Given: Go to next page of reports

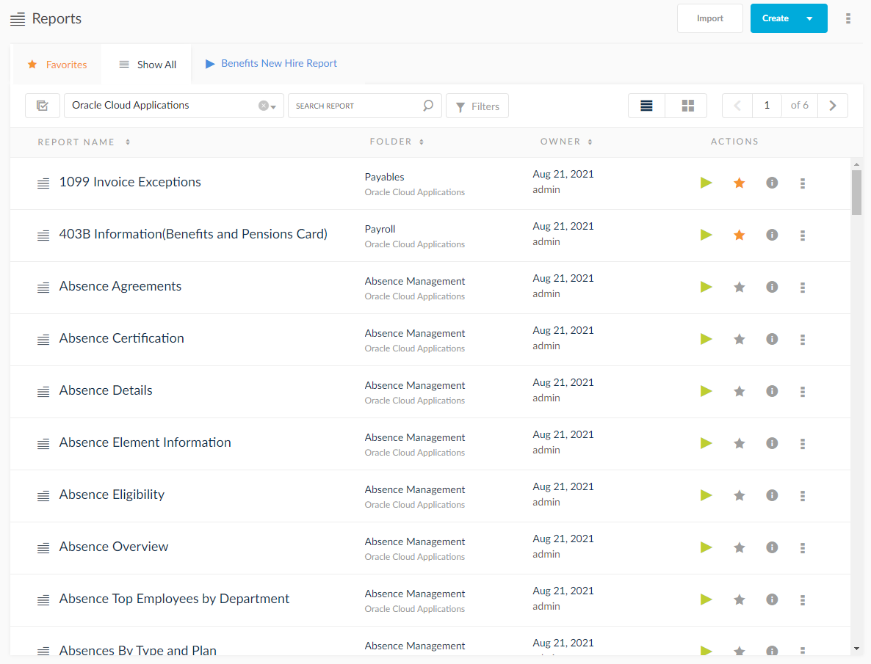Looking at the screenshot, I should click(x=832, y=105).
